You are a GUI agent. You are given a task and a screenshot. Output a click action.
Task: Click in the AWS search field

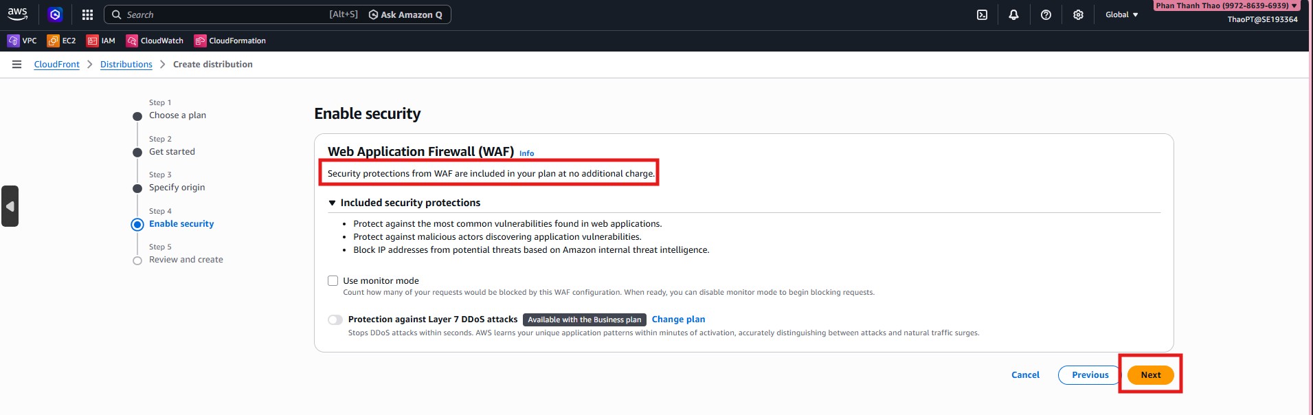pyautogui.click(x=220, y=14)
